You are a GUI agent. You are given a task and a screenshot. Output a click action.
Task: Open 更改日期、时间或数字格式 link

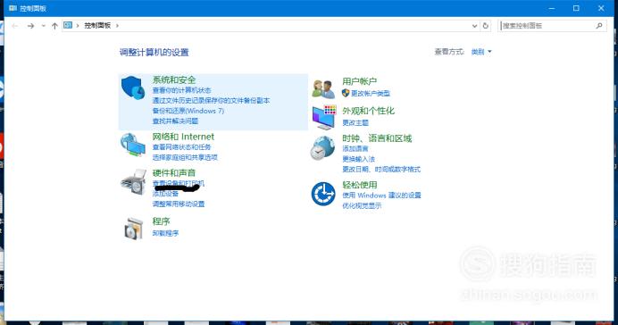coord(381,169)
